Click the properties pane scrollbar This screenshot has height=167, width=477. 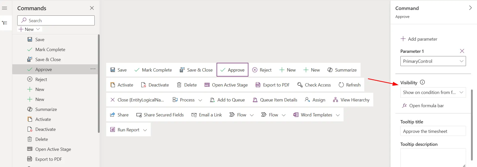pos(472,125)
